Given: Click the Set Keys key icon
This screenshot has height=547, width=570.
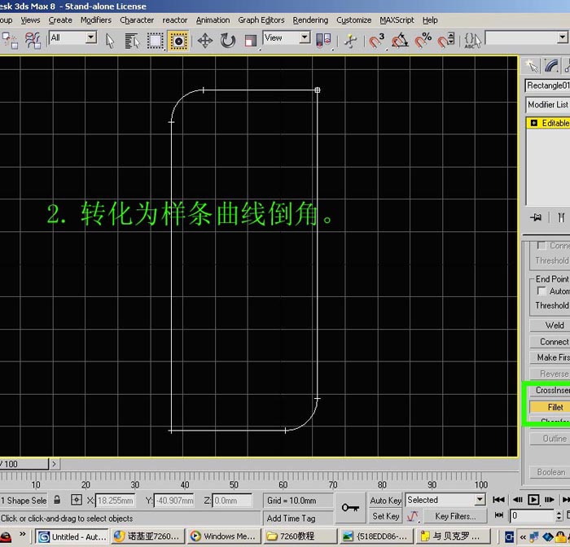Looking at the screenshot, I should tap(350, 508).
